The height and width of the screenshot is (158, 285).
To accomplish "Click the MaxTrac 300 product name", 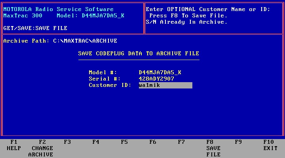I will pos(23,15).
